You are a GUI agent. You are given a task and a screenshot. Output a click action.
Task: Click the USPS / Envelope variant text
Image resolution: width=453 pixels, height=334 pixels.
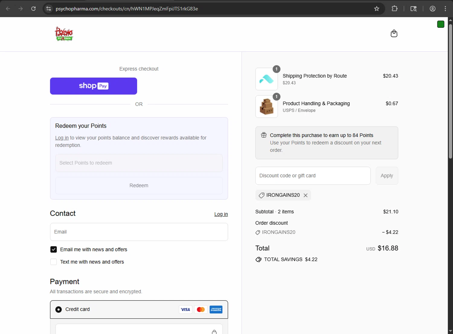(299, 110)
